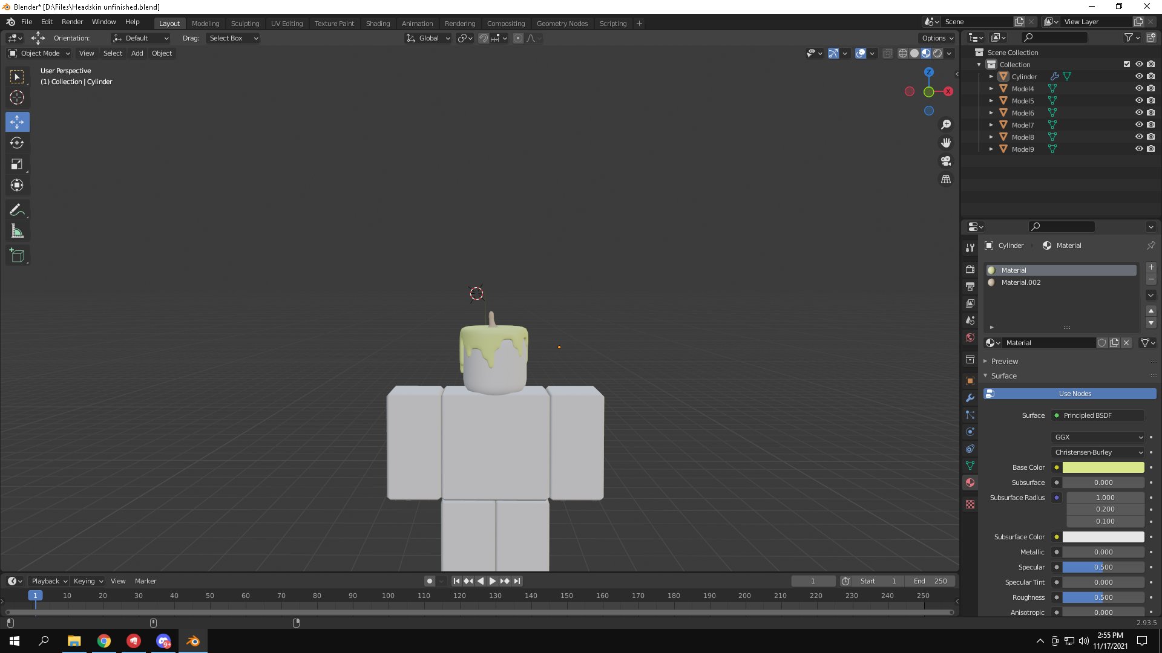The width and height of the screenshot is (1162, 653).
Task: Adjust the Base Color swatch
Action: 1105,466
